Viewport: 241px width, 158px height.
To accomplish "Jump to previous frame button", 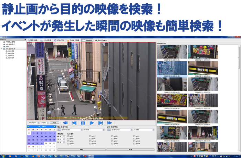I will point(74,123).
